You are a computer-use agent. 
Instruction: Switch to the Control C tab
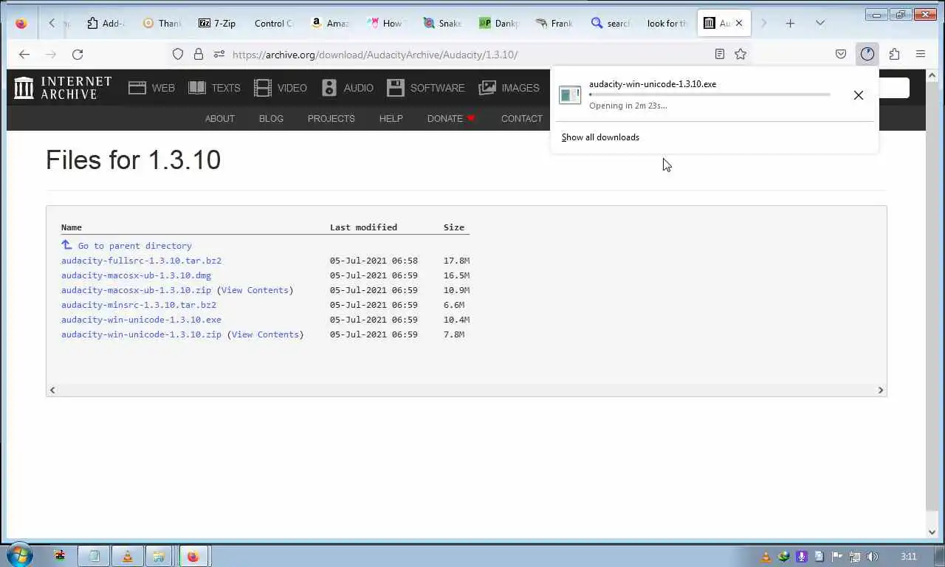pos(273,23)
